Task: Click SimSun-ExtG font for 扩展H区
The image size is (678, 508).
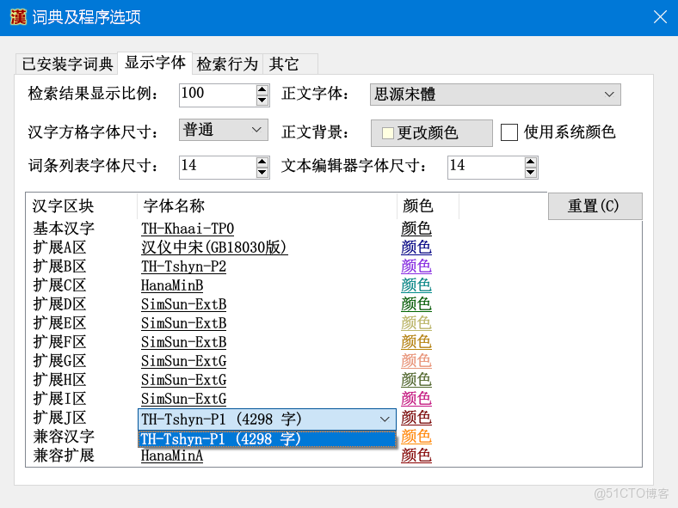Action: [184, 380]
